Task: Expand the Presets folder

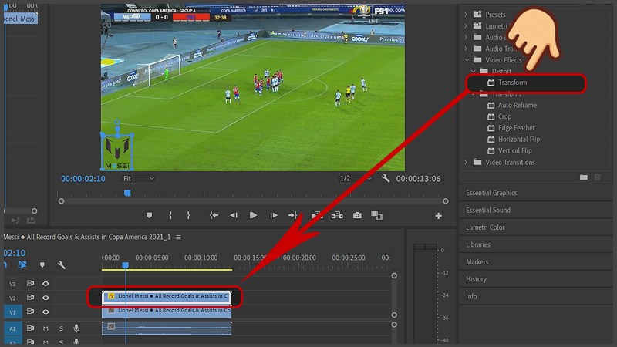Action: (466, 14)
